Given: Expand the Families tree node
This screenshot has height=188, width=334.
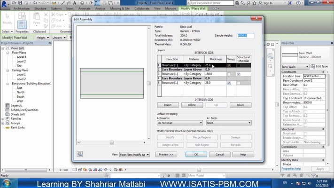Looking at the screenshot, I should point(3,119).
